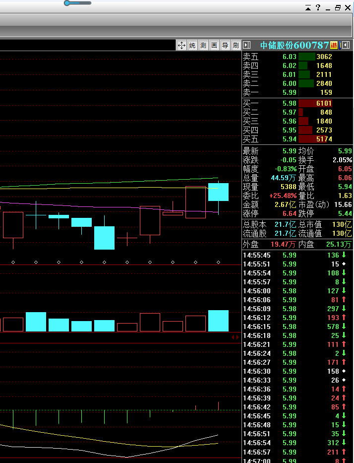The width and height of the screenshot is (354, 463).
Task: Select the 买三 row at 5.96
Action: coord(297,121)
